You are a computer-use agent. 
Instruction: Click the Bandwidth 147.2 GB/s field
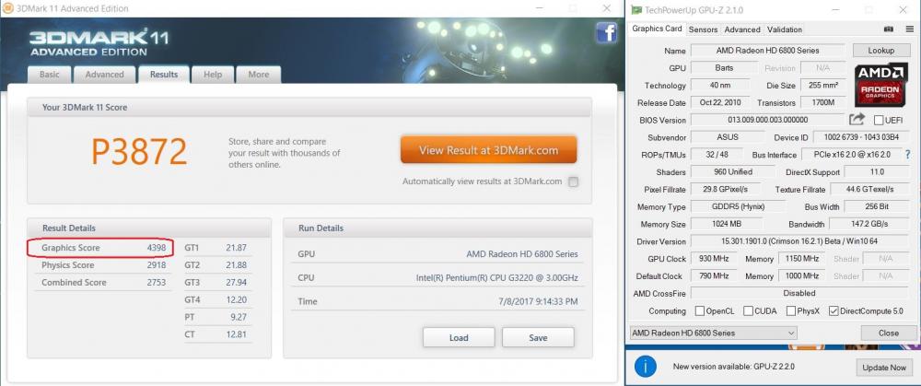click(870, 224)
